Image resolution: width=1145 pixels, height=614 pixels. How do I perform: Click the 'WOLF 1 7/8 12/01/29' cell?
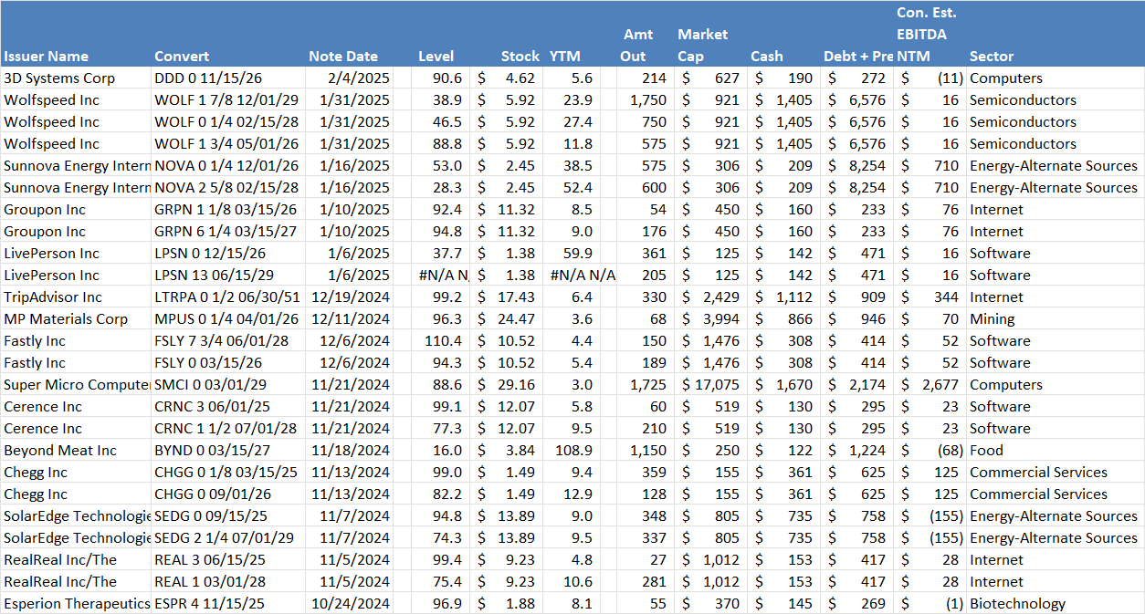click(x=226, y=100)
